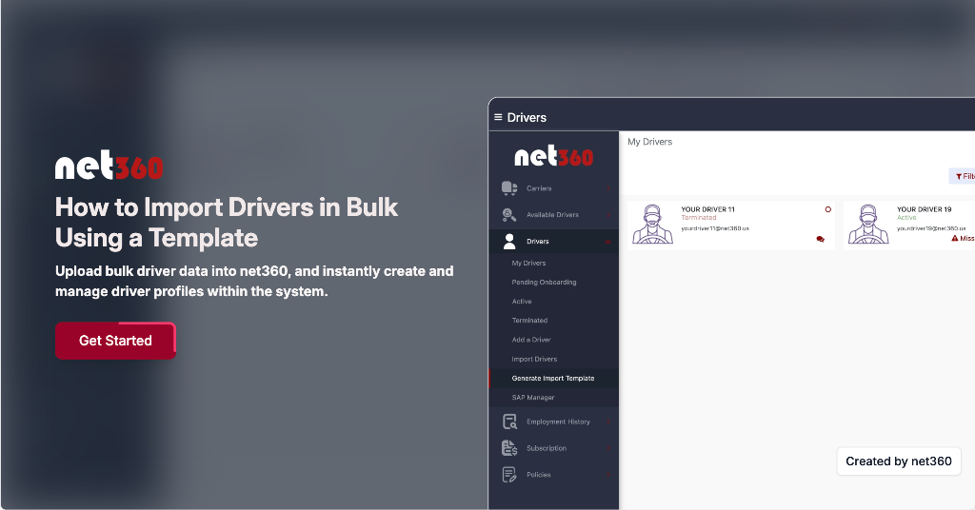Open the Policies menu
Viewport: 975px width, 510px height.
point(539,475)
